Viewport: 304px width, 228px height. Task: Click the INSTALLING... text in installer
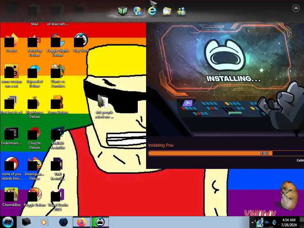click(233, 79)
